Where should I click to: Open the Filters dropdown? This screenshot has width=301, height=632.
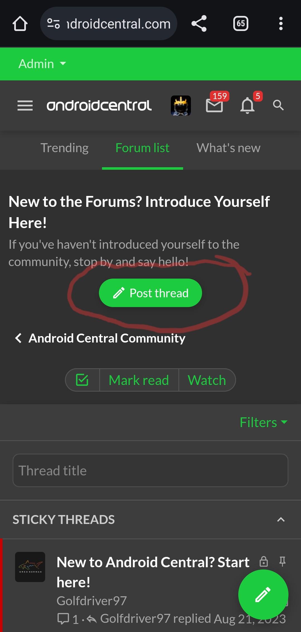point(264,422)
